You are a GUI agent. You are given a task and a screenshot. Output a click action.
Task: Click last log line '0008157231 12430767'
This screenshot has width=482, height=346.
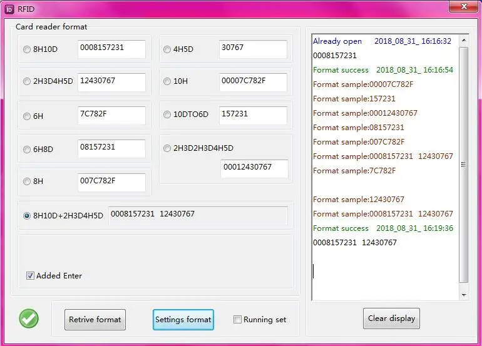pos(355,243)
